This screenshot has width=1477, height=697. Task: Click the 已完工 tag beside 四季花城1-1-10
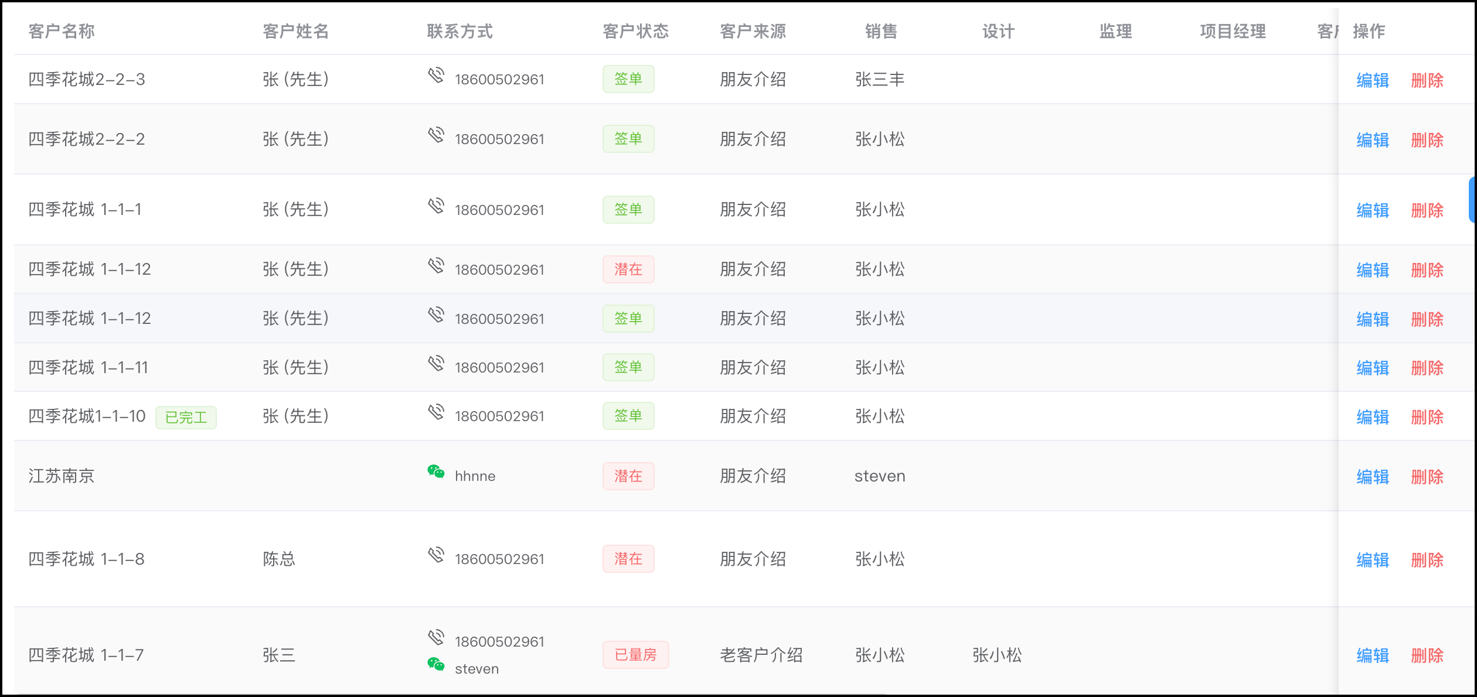[x=186, y=418]
